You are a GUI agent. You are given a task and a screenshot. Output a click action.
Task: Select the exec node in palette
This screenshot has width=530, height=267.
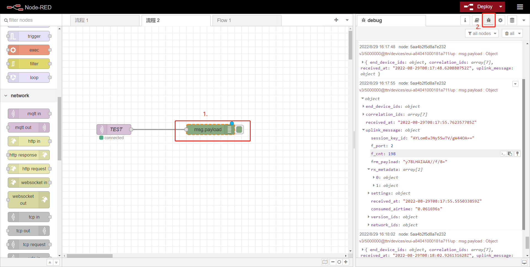click(x=29, y=50)
